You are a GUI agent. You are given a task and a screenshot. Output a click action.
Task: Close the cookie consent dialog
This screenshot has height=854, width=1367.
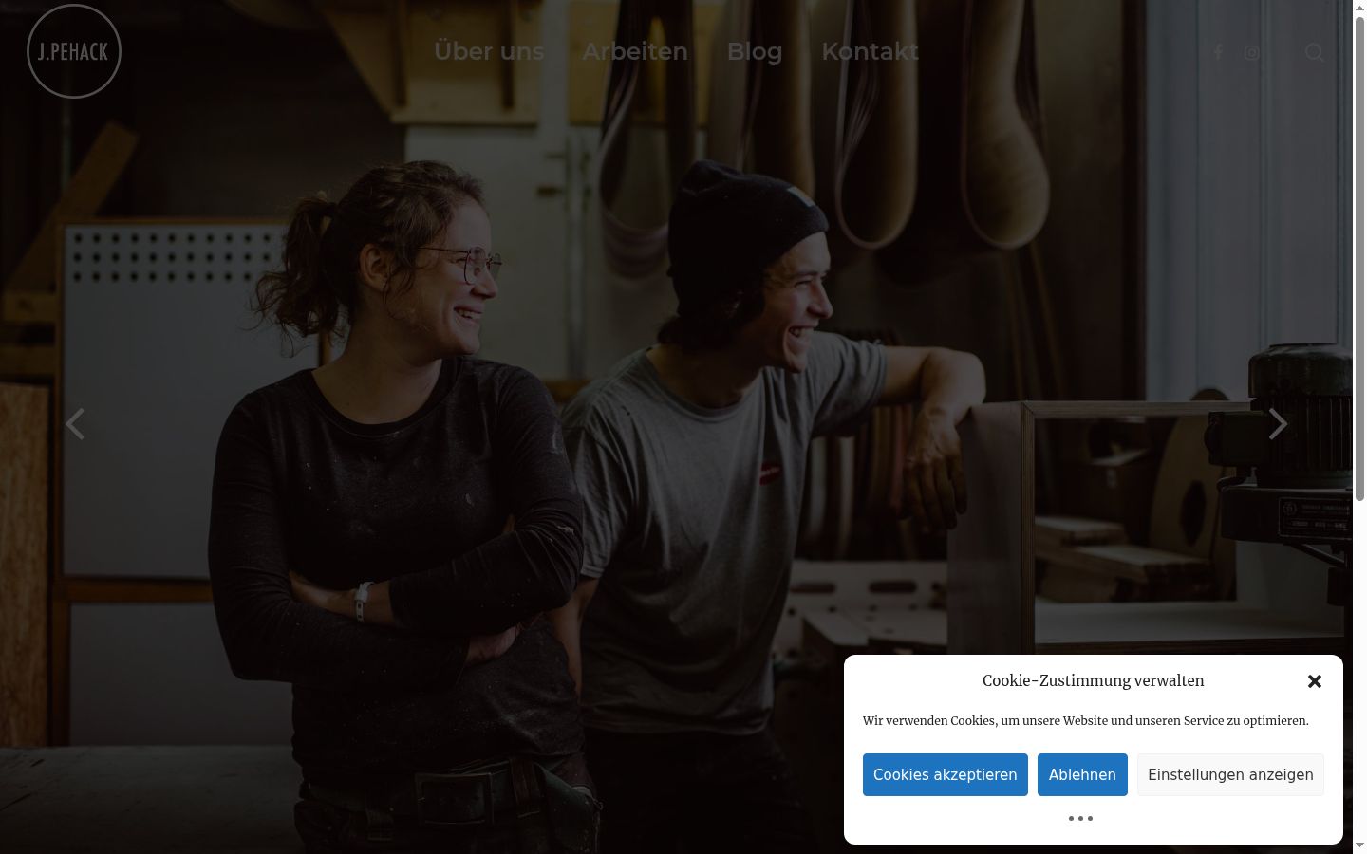pos(1315,681)
